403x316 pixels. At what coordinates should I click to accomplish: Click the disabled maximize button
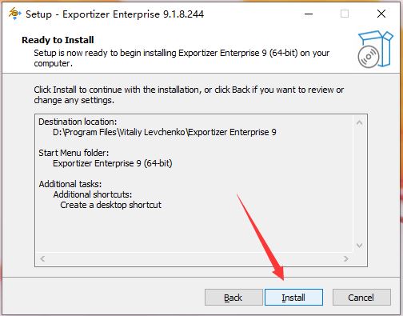click(x=345, y=14)
